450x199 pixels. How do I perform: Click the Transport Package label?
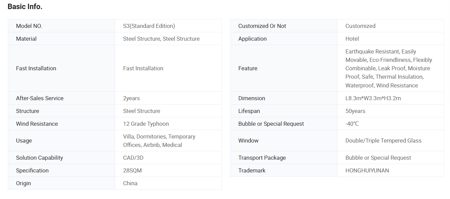click(262, 158)
